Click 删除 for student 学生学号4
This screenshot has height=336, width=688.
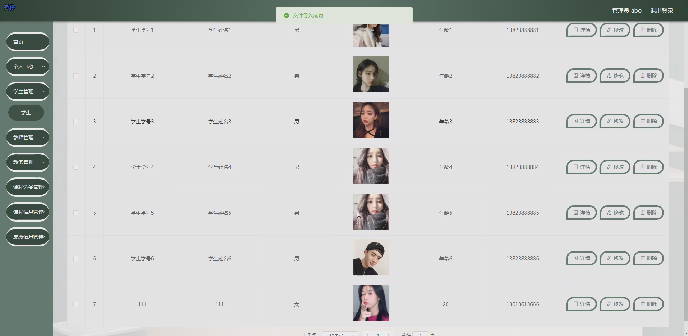pos(648,167)
